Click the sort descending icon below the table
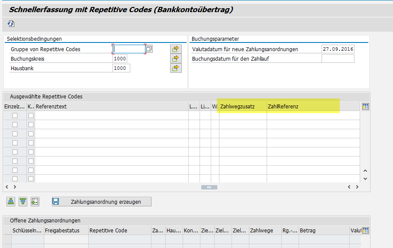Image resolution: width=393 pixels, height=248 pixels. (x=23, y=201)
